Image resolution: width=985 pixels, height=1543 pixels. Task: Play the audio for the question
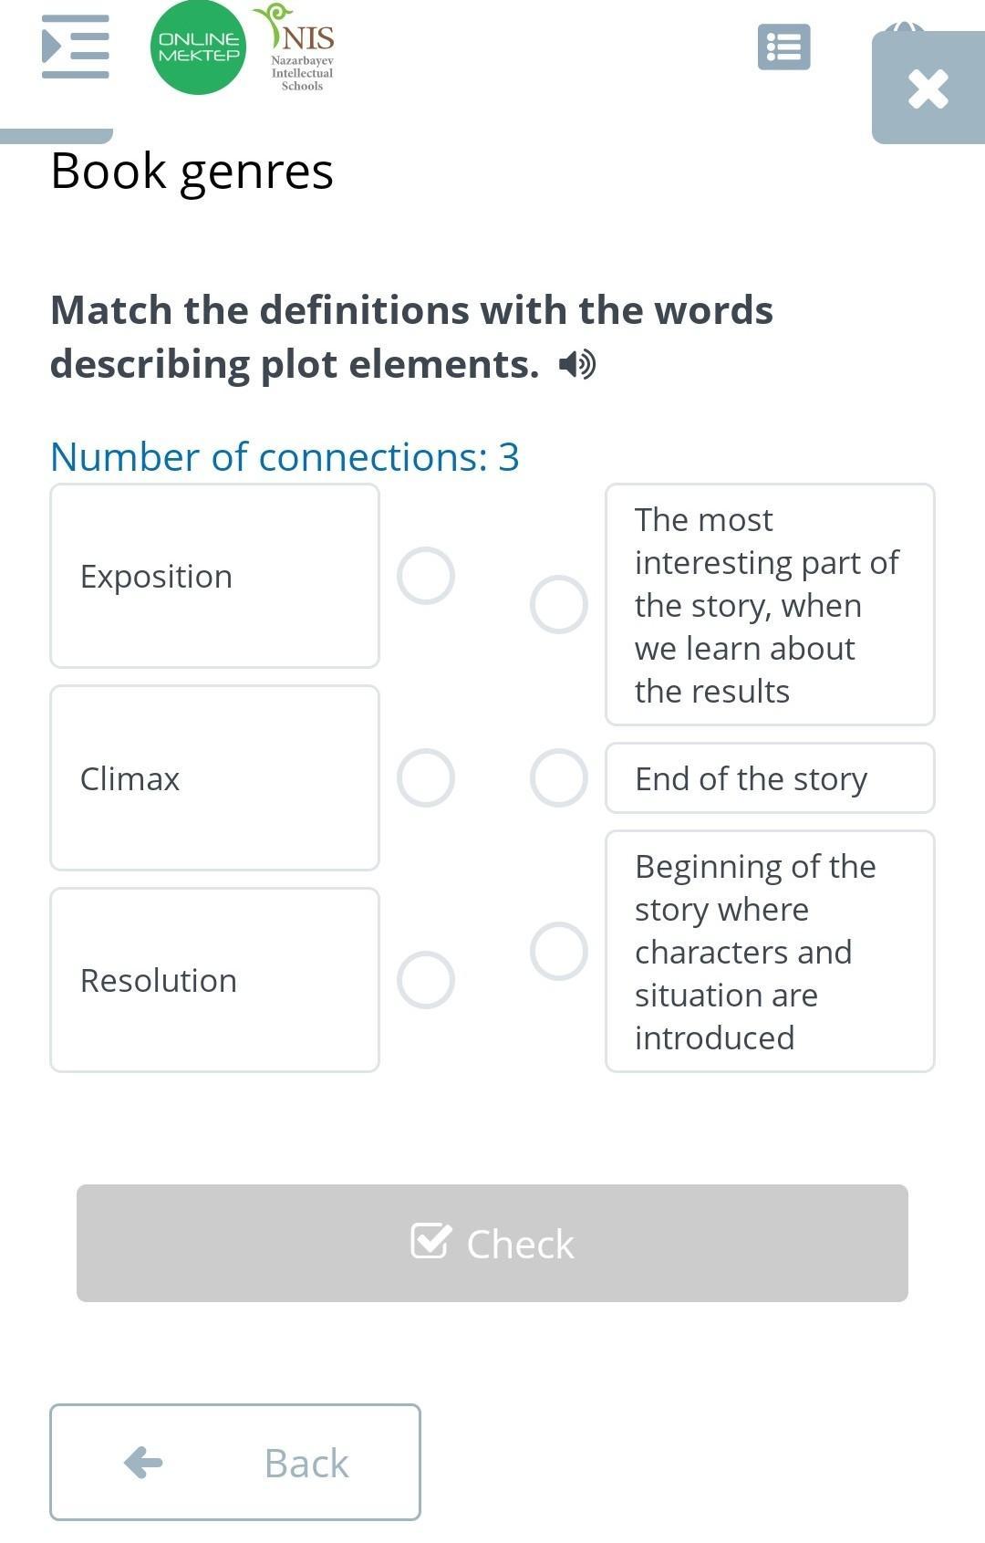(577, 364)
